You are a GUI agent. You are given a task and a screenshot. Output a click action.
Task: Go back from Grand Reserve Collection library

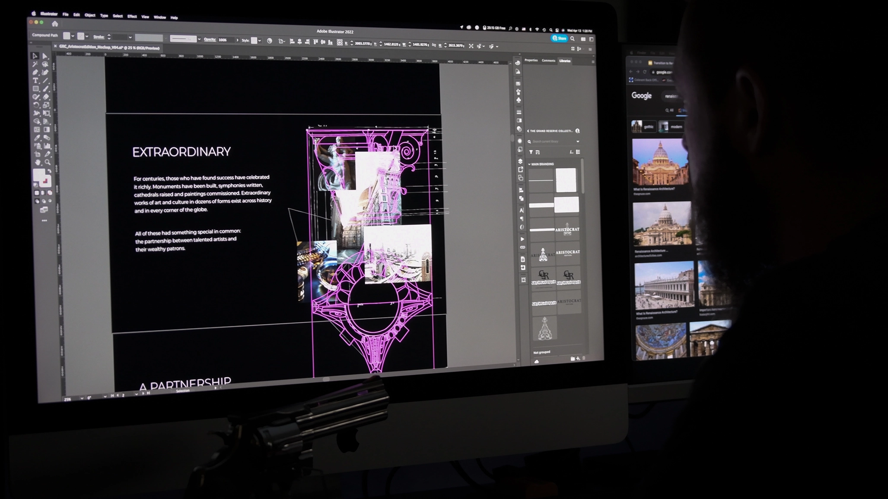[528, 131]
